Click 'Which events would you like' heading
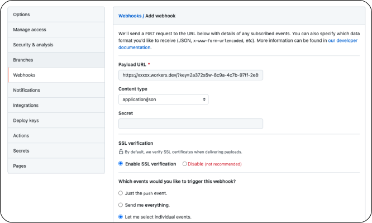Image resolution: width=372 pixels, height=223 pixels. [177, 182]
